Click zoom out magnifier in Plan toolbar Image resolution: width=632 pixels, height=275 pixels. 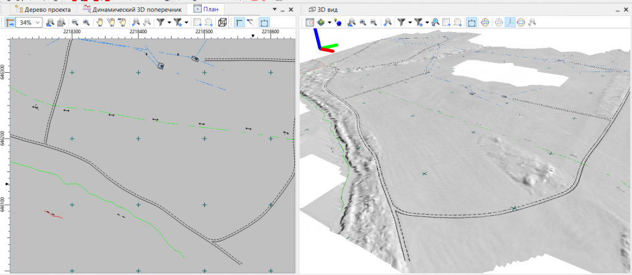pos(75,23)
